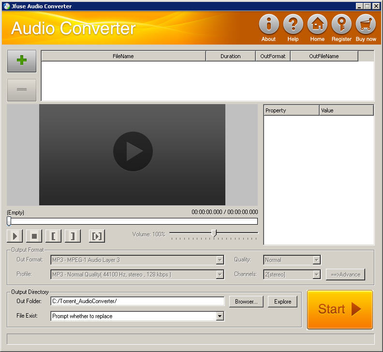
Task: Click the Value column header
Action: (346, 110)
